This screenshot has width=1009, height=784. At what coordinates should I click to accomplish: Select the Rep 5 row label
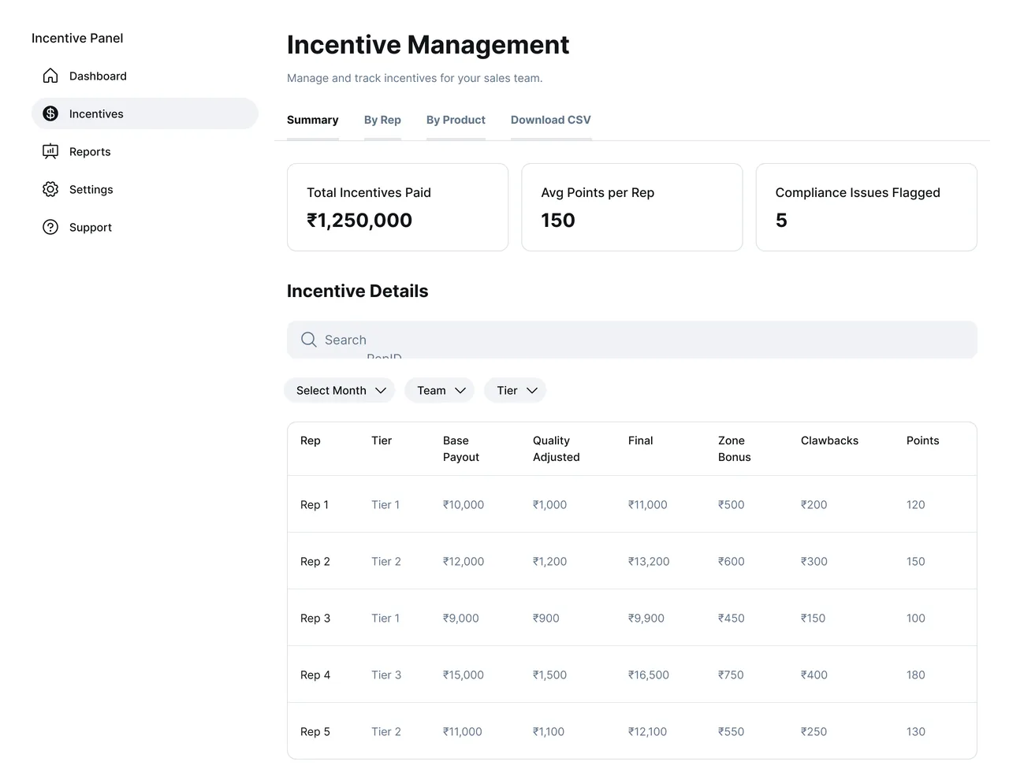(315, 731)
